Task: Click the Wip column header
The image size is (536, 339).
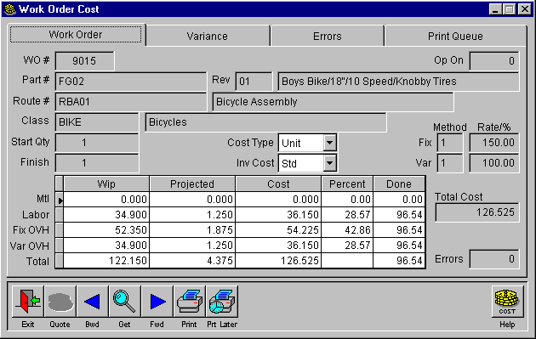Action: click(106, 184)
